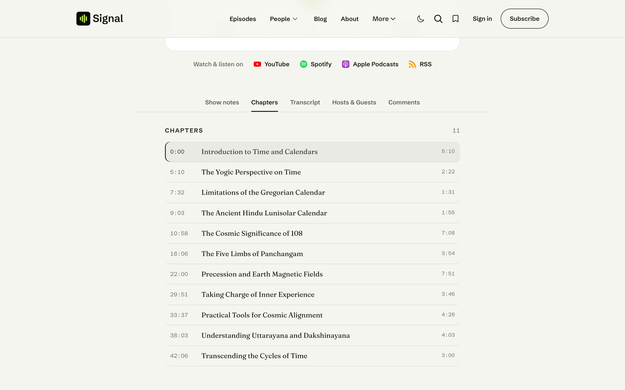Click the Spotify logo icon
The height and width of the screenshot is (390, 625).
click(x=303, y=64)
